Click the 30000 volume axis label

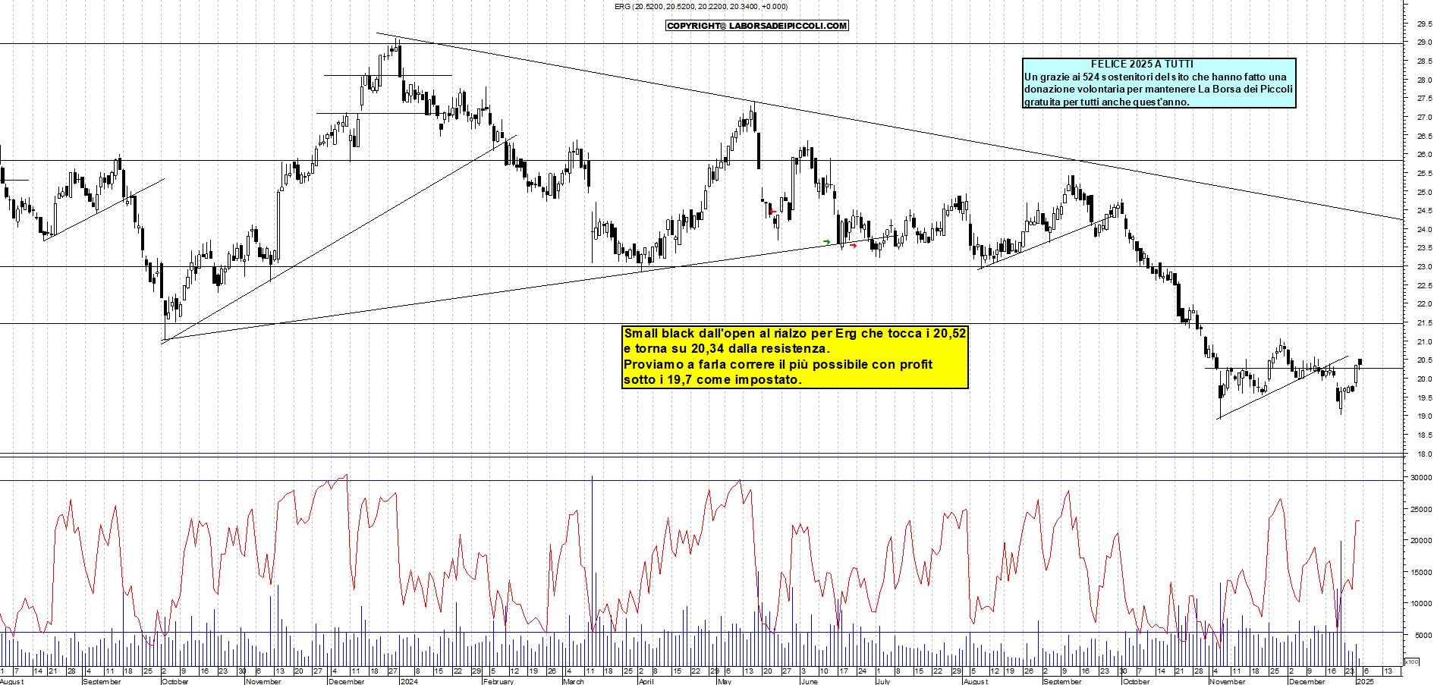[1421, 478]
